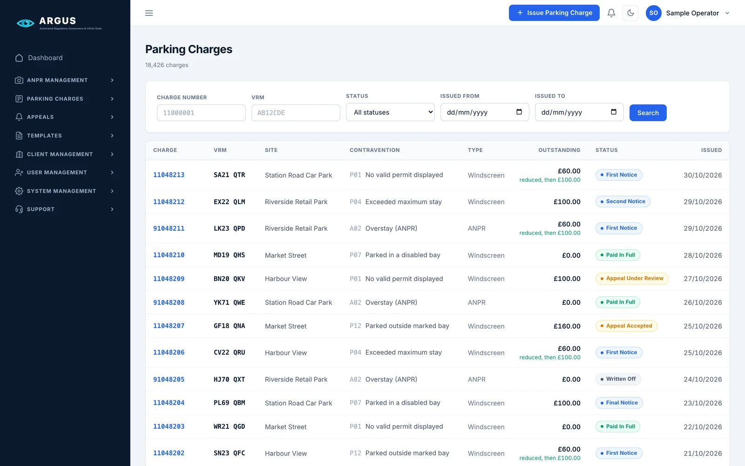Expand ANPR Management chevron
The width and height of the screenshot is (745, 466).
pos(112,80)
